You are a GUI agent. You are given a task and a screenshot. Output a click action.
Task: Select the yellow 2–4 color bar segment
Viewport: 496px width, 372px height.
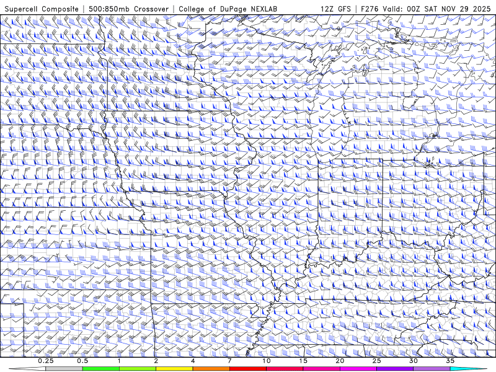click(x=174, y=369)
